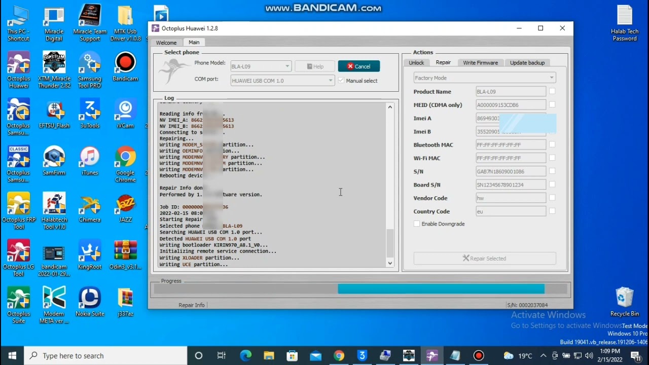Tick the Board S/N checkbox

pos(552,185)
